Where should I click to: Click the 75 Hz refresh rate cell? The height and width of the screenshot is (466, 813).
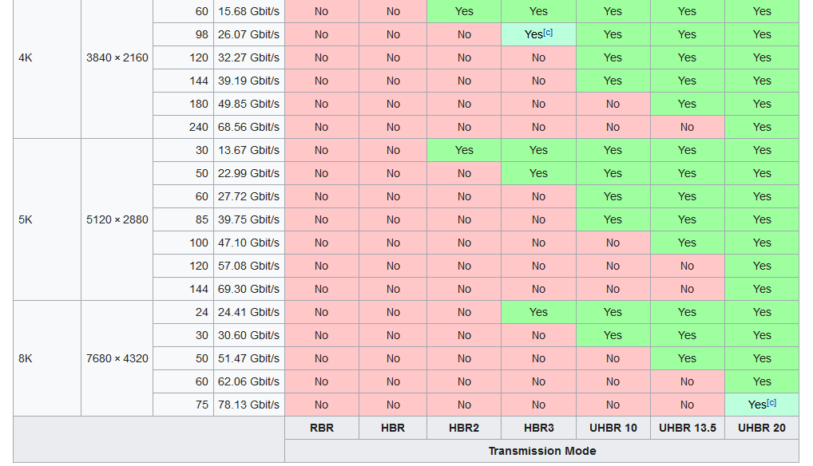tap(183, 405)
